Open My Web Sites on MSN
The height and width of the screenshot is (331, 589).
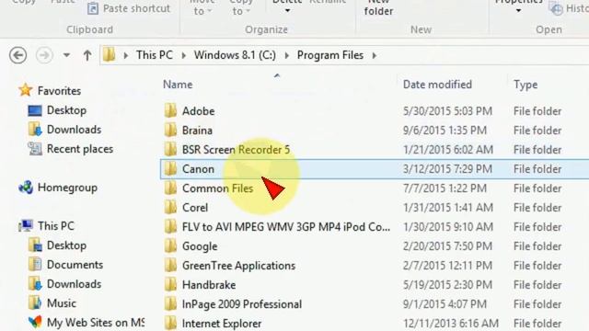[95, 323]
